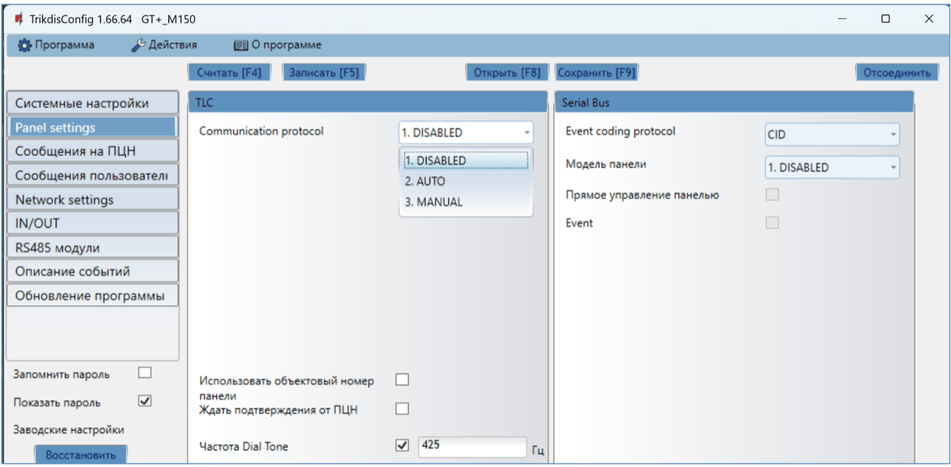Click the Восстановить factory settings button
This screenshot has height=467, width=951.
pyautogui.click(x=80, y=455)
